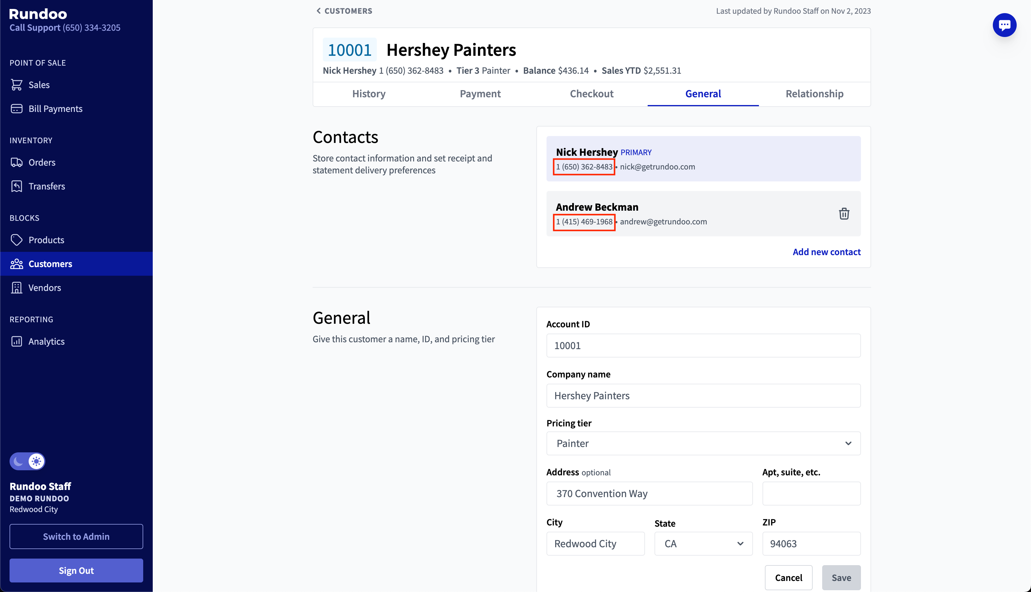The width and height of the screenshot is (1031, 592).
Task: Select Customers in the sidebar
Action: (x=76, y=264)
